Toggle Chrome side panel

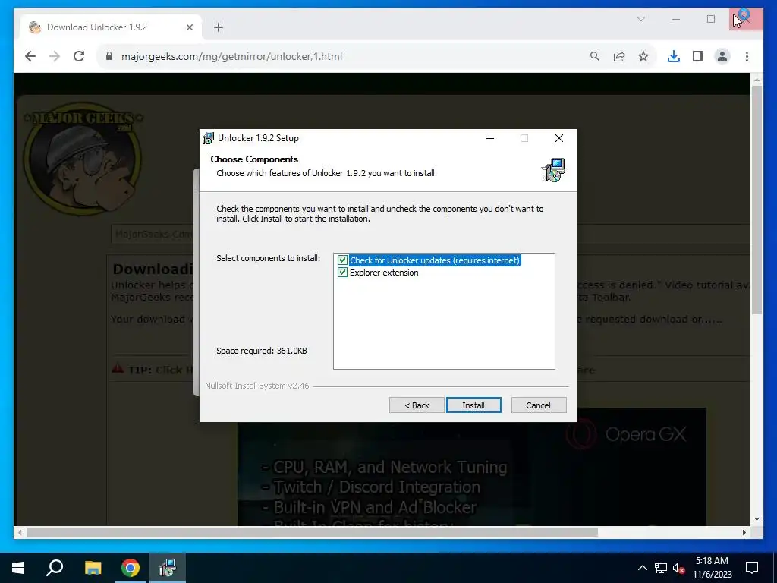coord(698,56)
